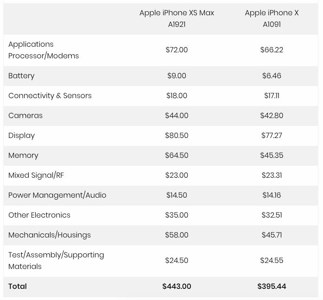Select the Display row label
The image size is (323, 300).
pyautogui.click(x=21, y=136)
